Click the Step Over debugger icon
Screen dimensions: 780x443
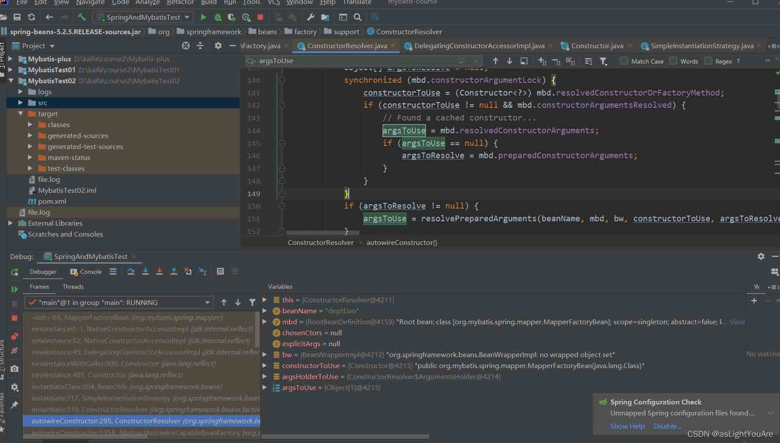131,272
